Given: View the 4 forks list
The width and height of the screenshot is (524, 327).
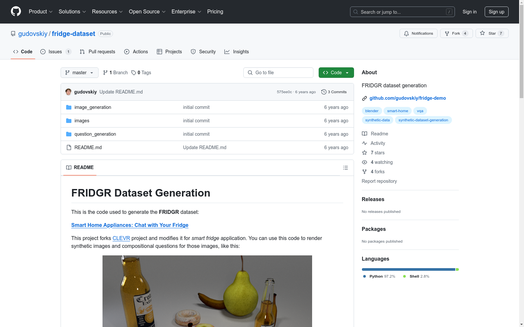Looking at the screenshot, I should pyautogui.click(x=373, y=172).
